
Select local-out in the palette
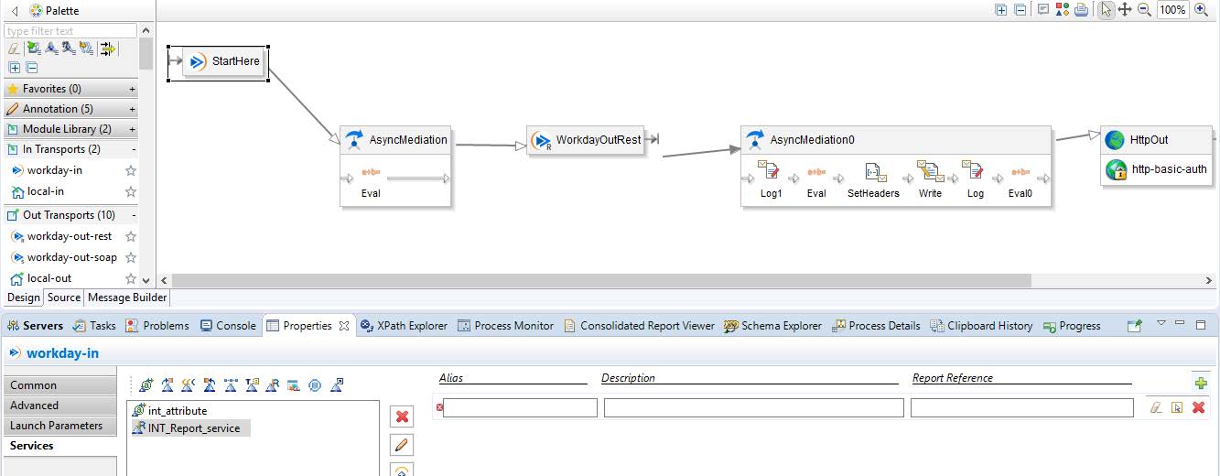[x=49, y=278]
